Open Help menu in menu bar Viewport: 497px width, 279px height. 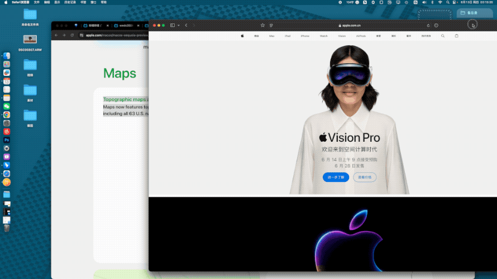(x=104, y=2)
